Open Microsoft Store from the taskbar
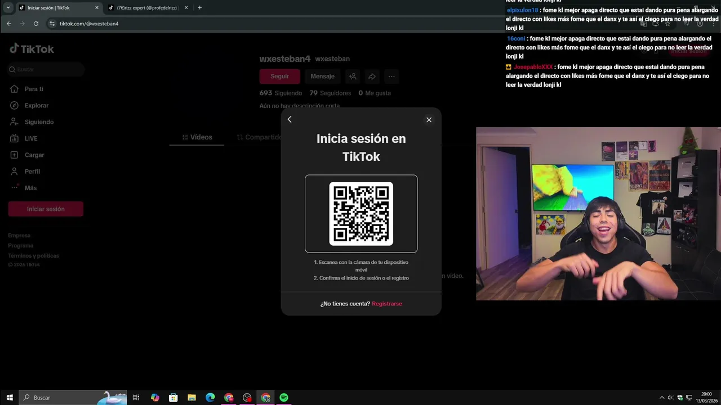Image resolution: width=721 pixels, height=405 pixels. coord(173,398)
